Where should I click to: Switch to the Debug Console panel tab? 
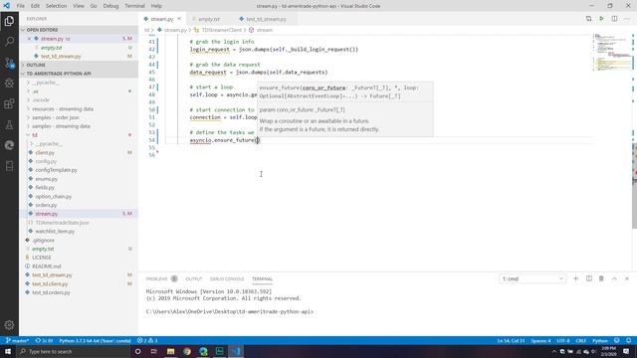pyautogui.click(x=227, y=278)
